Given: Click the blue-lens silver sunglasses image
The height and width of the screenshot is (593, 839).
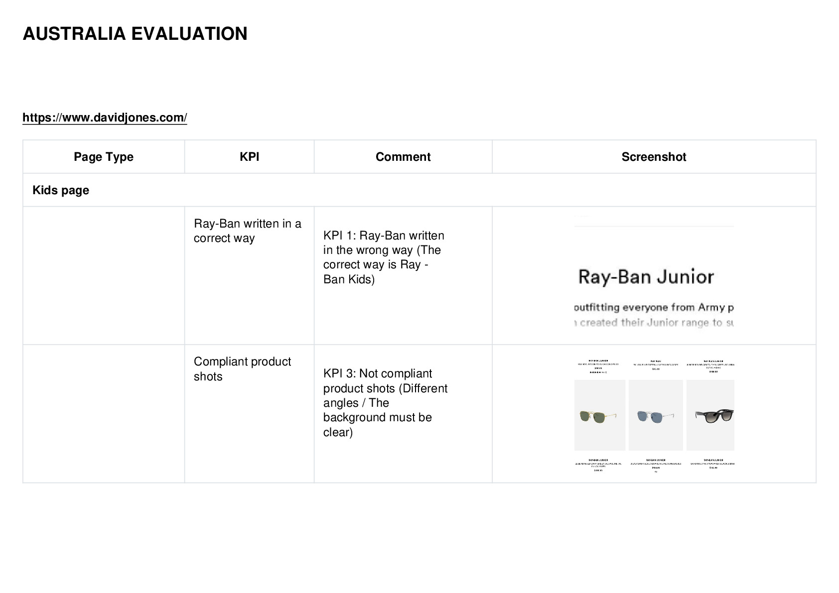Looking at the screenshot, I should point(656,415).
